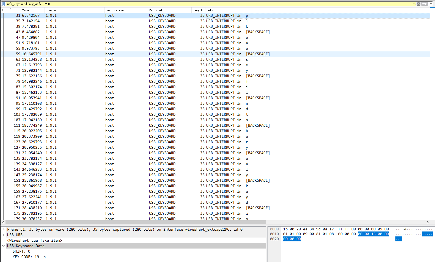The height and width of the screenshot is (262, 435).
Task: Select packet 175 with key w
Action: (x=216, y=213)
